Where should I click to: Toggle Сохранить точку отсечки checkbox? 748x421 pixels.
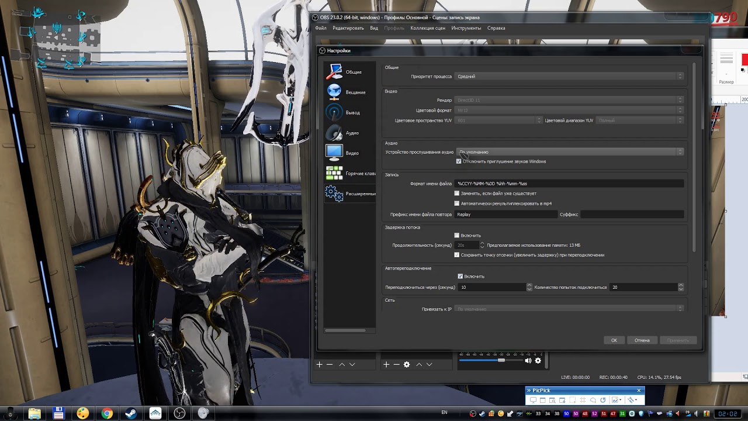click(457, 255)
